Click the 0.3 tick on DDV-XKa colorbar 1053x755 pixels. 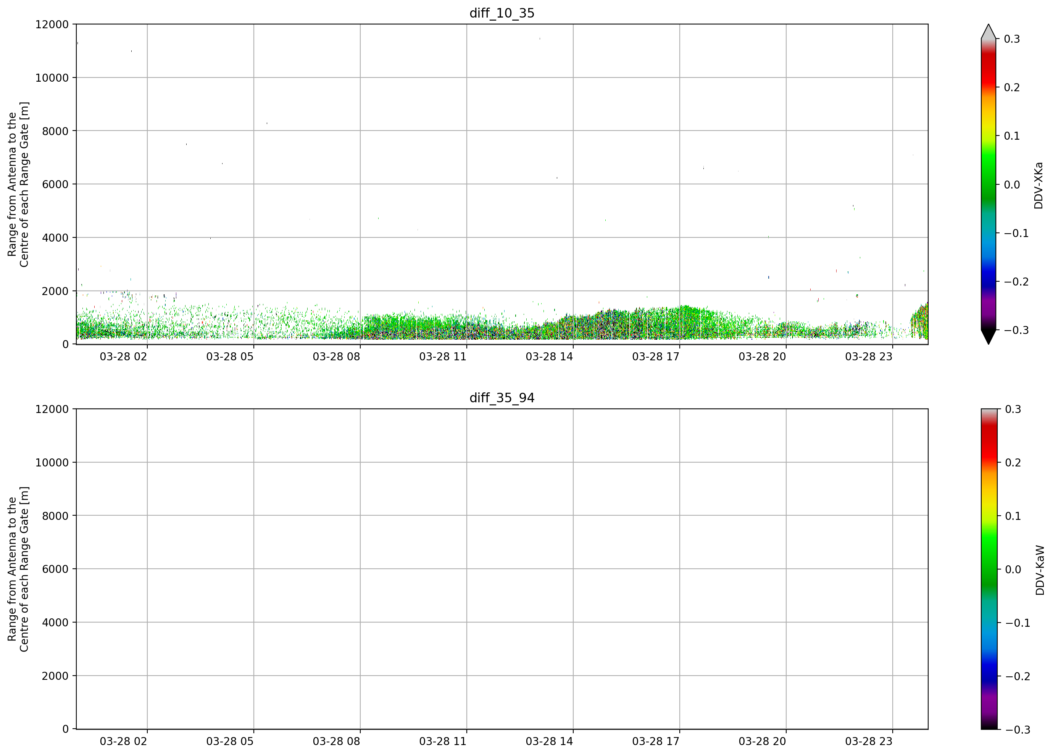pos(1012,39)
